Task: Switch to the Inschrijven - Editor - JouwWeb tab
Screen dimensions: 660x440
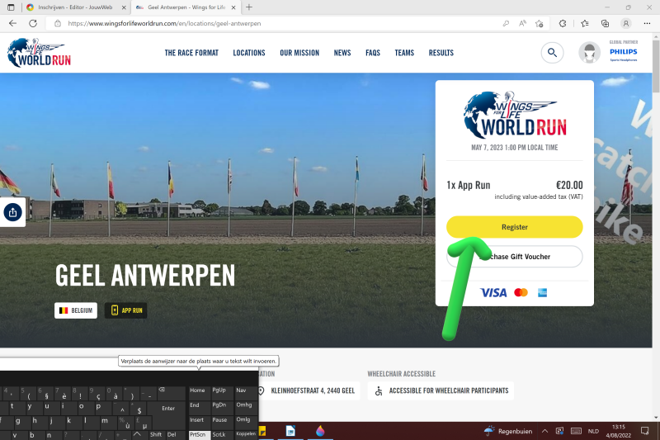Action: tap(76, 7)
